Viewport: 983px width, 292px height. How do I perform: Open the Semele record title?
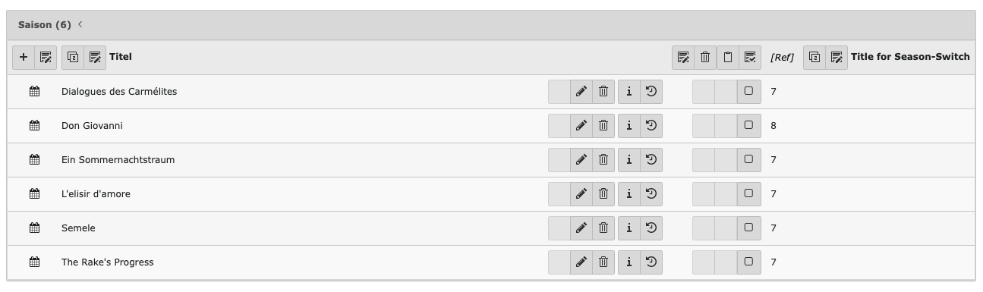click(x=78, y=228)
